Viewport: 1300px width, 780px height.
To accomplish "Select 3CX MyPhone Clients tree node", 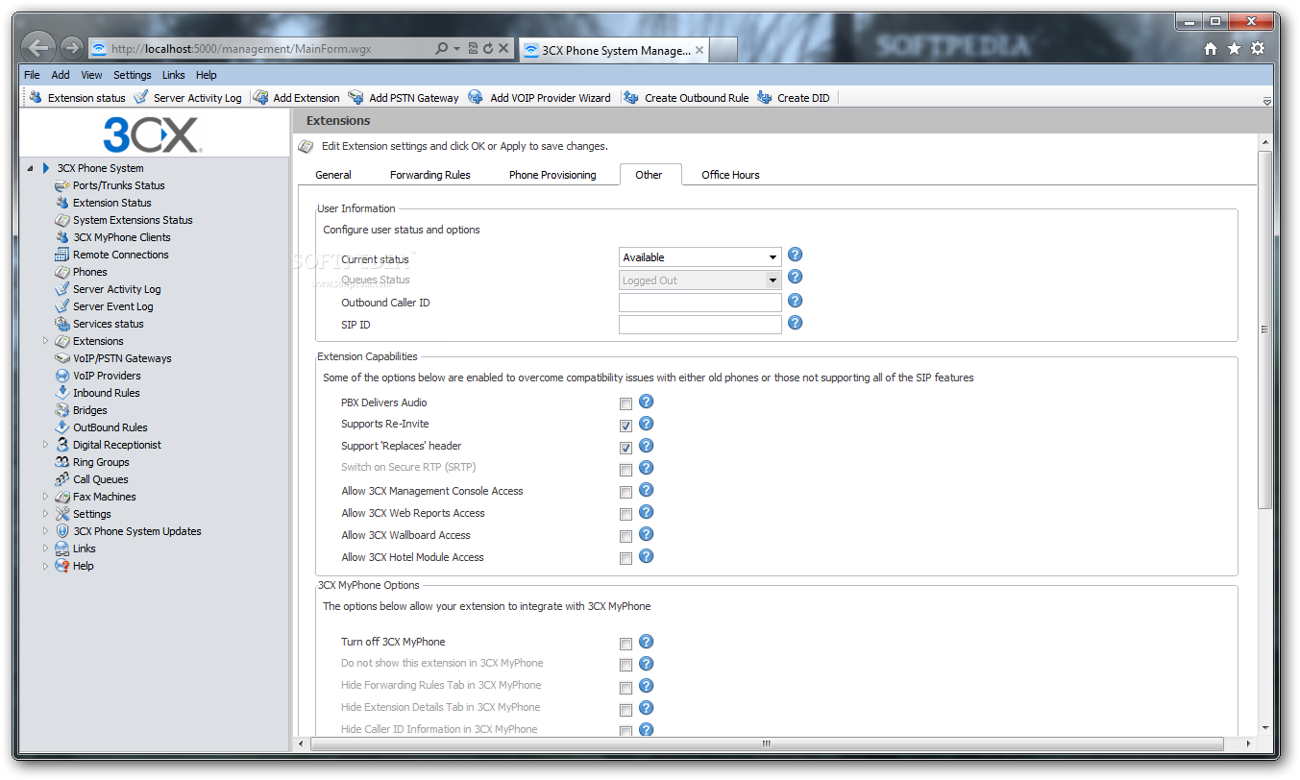I will pos(122,237).
